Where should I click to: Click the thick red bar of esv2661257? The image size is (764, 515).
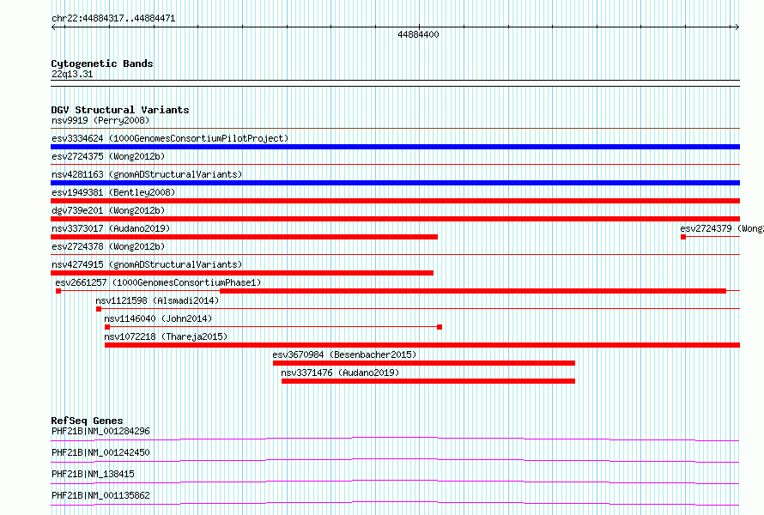point(473,291)
